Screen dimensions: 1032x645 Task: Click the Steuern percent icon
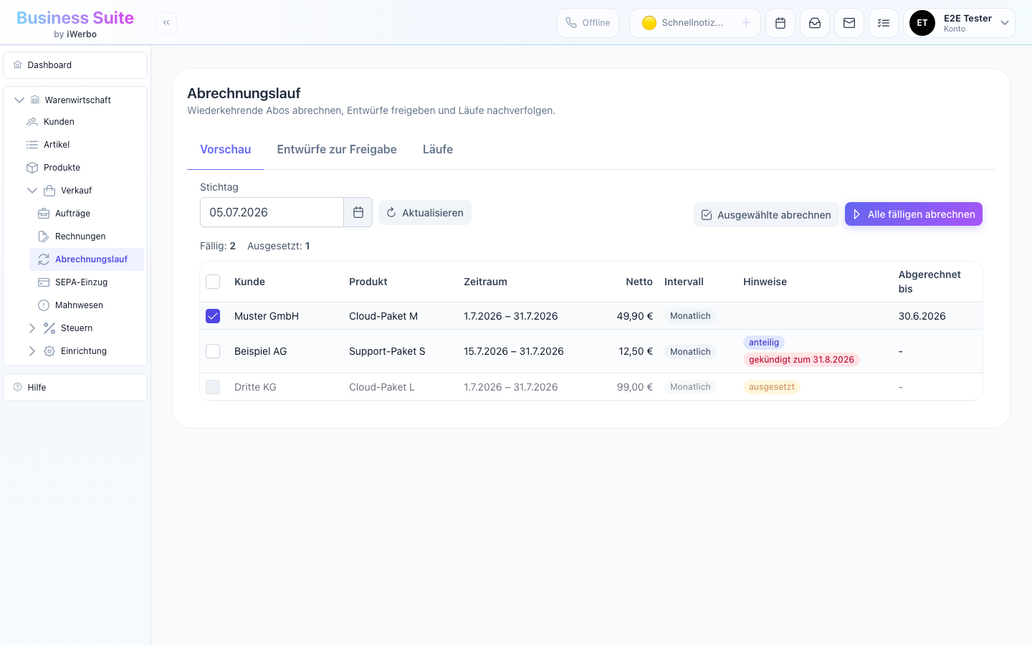coord(49,328)
